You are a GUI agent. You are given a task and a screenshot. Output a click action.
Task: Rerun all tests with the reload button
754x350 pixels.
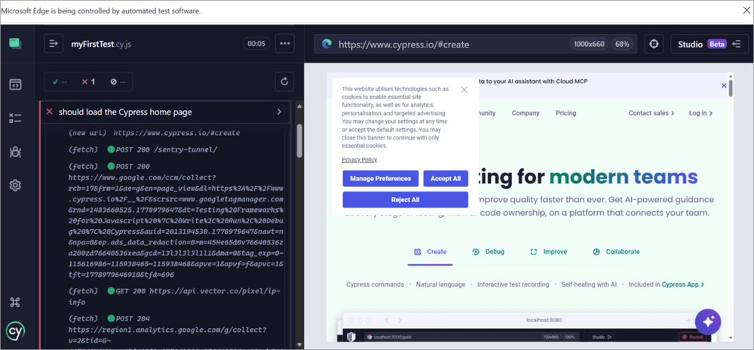(284, 81)
